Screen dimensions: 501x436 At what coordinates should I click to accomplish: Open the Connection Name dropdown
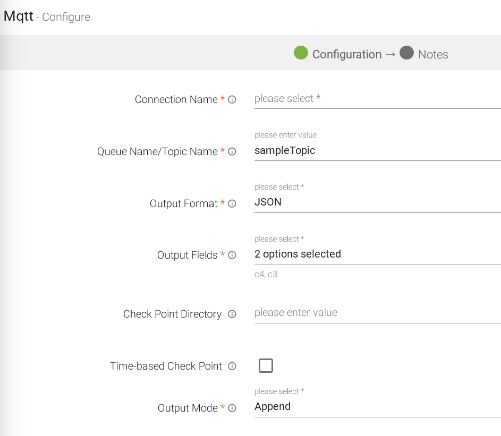[x=377, y=99]
